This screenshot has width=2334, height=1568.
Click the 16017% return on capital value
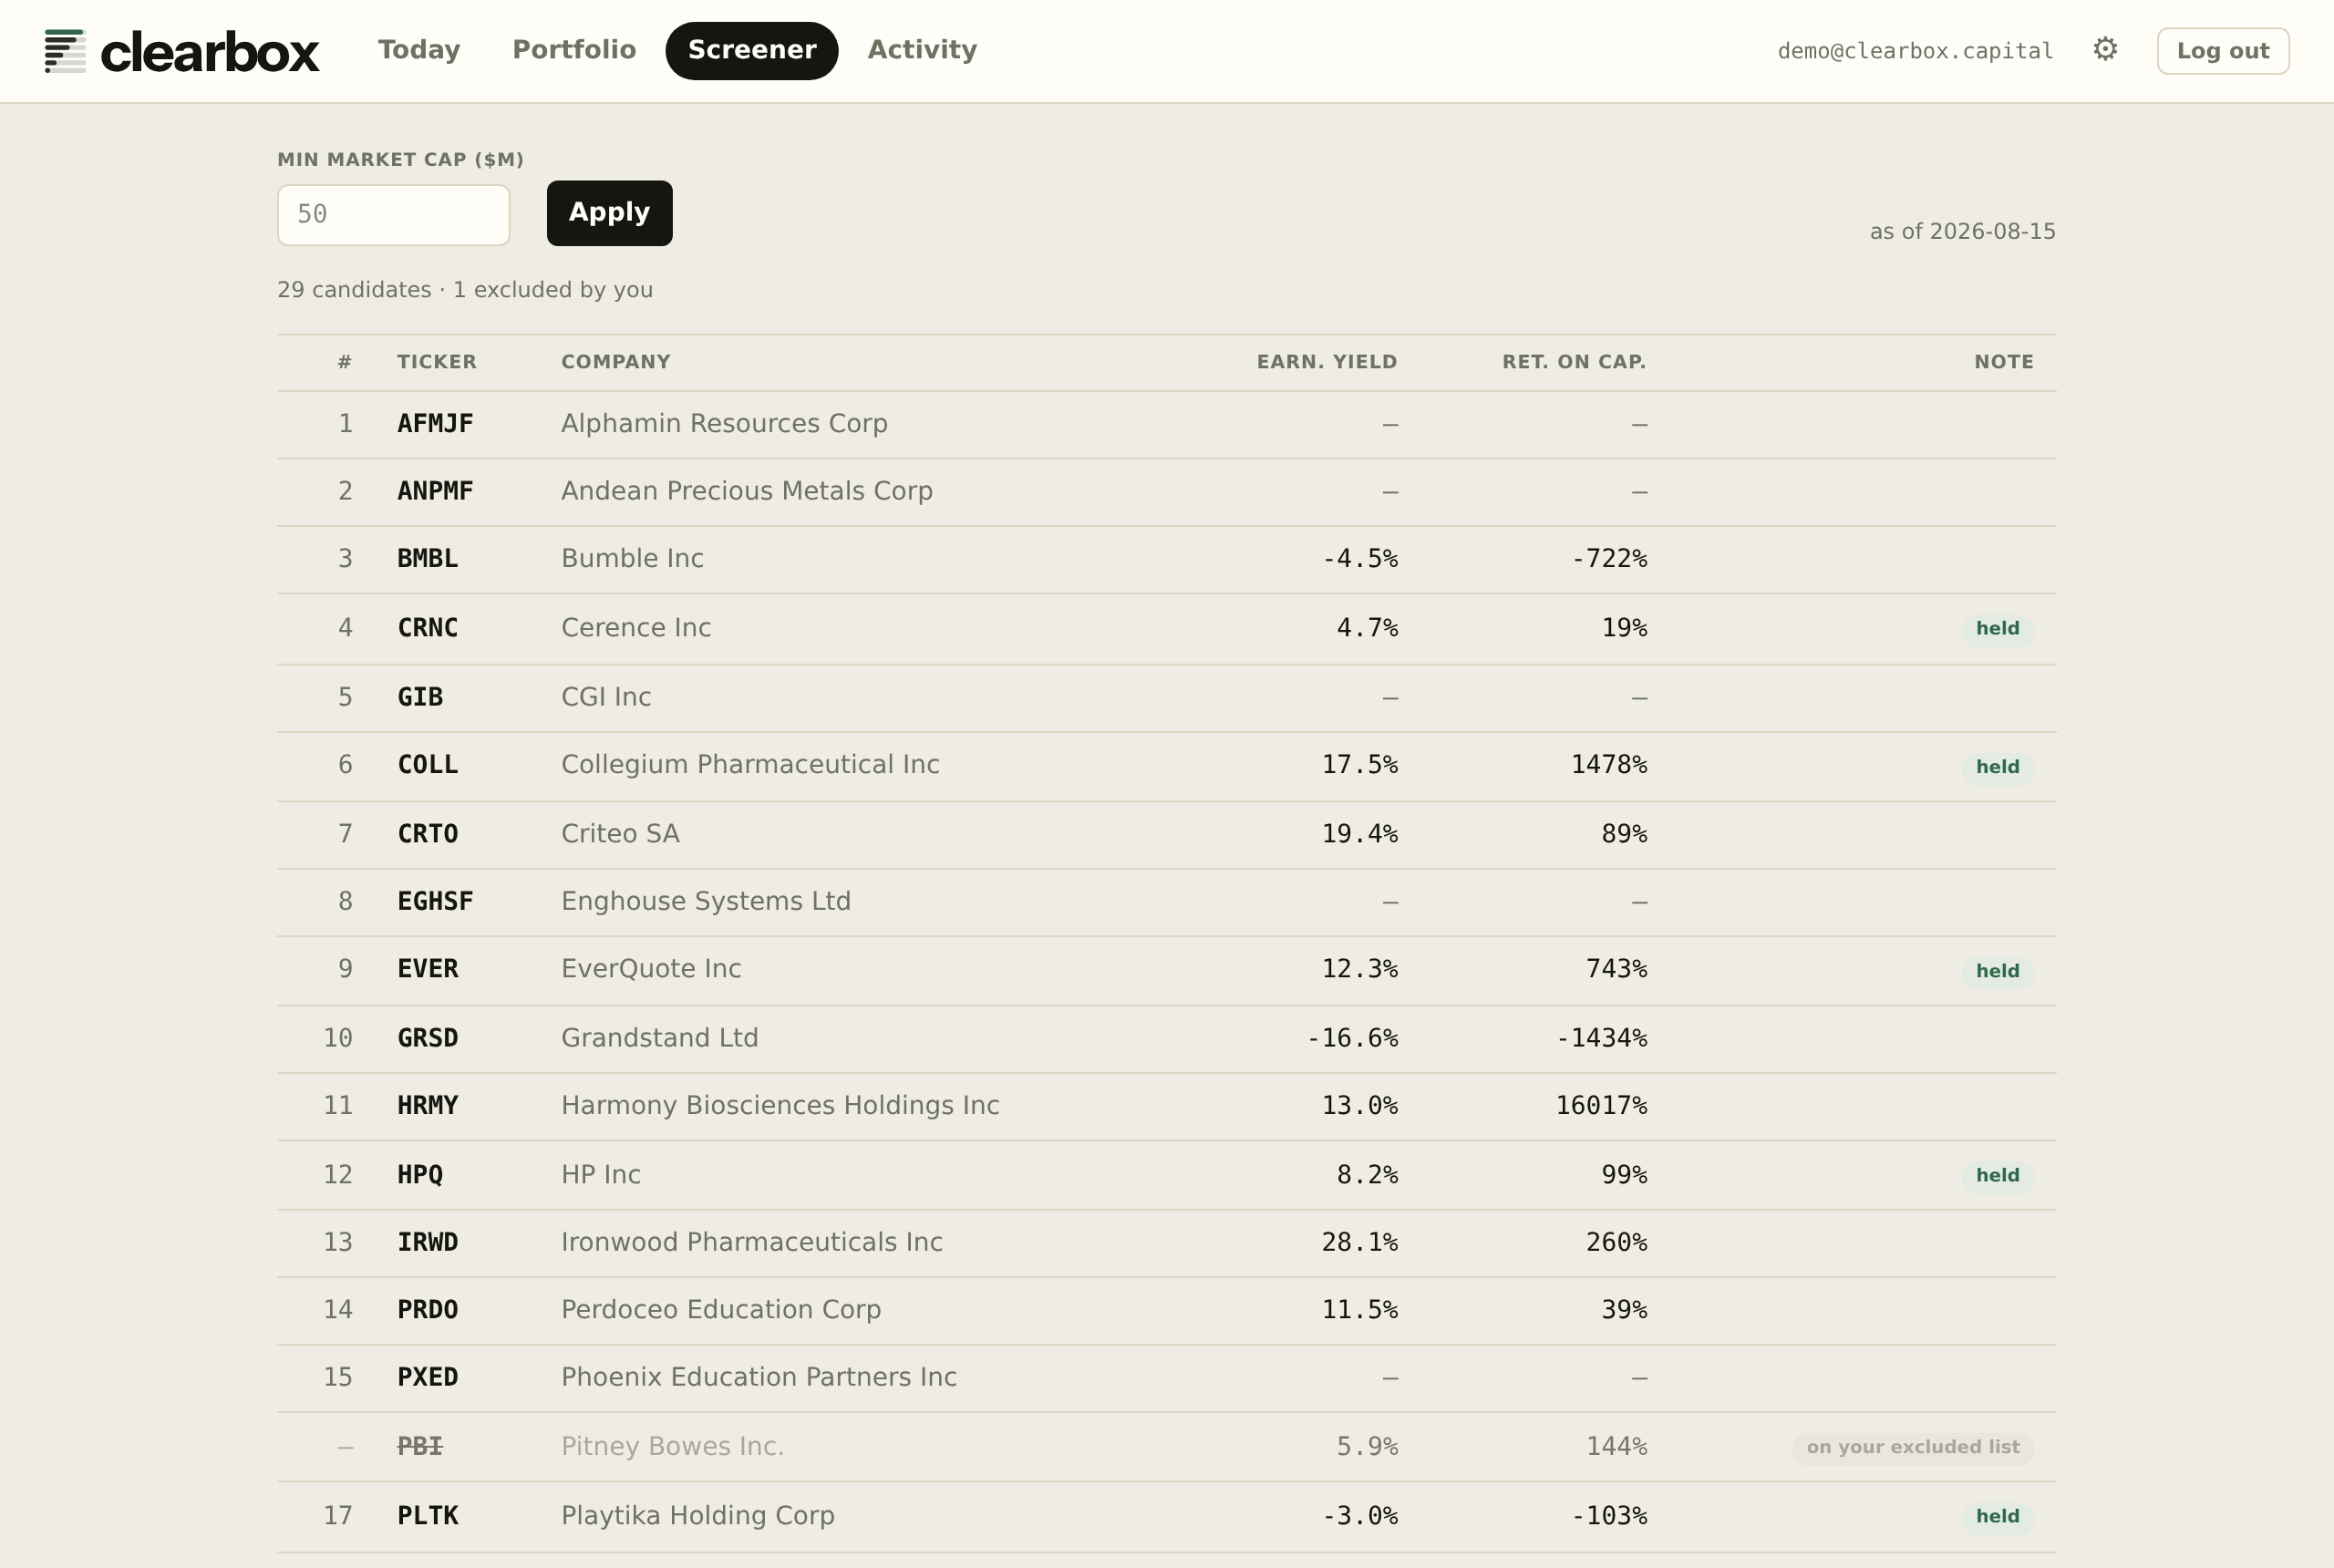1601,1106
